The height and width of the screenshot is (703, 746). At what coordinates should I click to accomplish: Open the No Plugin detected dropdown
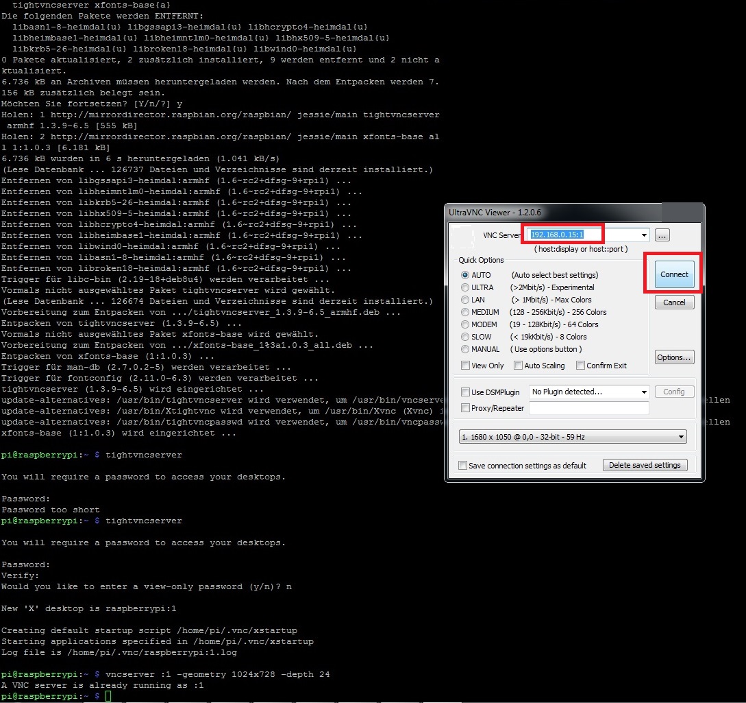pyautogui.click(x=589, y=392)
